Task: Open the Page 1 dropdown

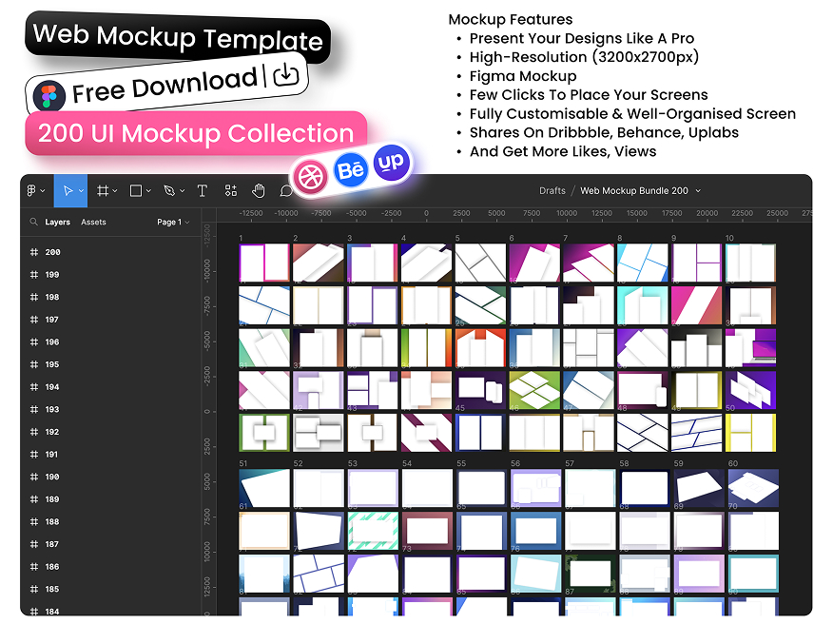Action: (x=173, y=223)
